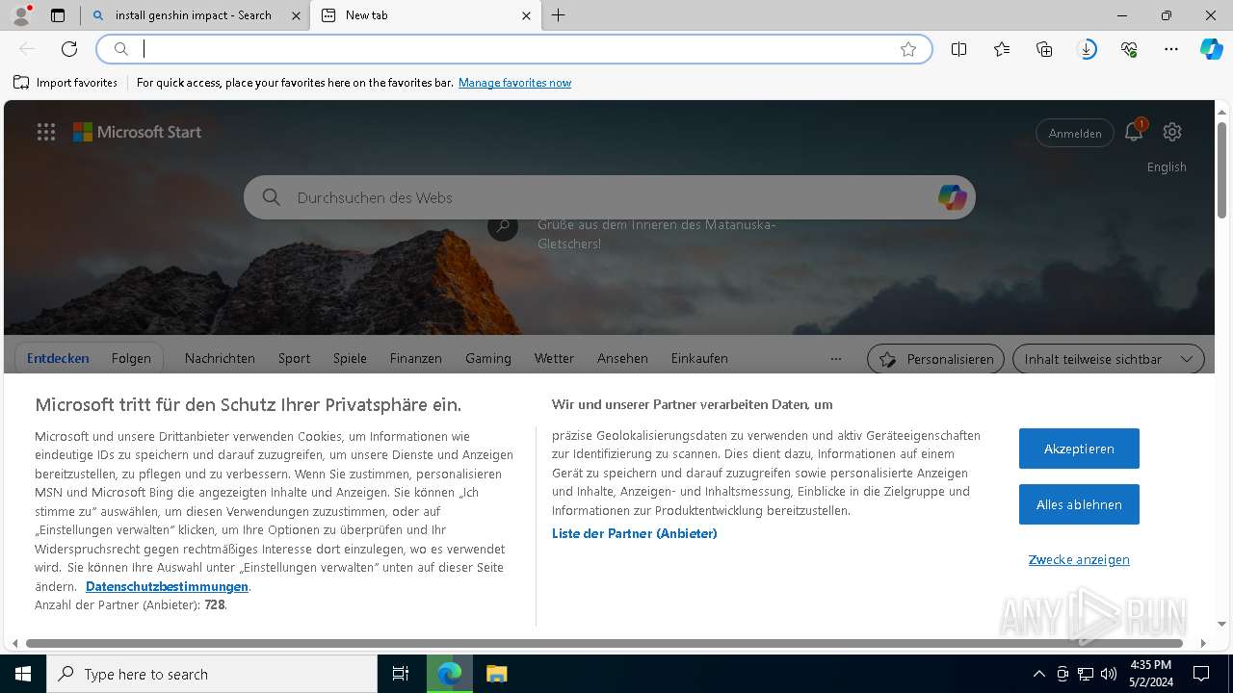
Task: Open Liste der Partner (Anbieter) link
Action: (634, 533)
